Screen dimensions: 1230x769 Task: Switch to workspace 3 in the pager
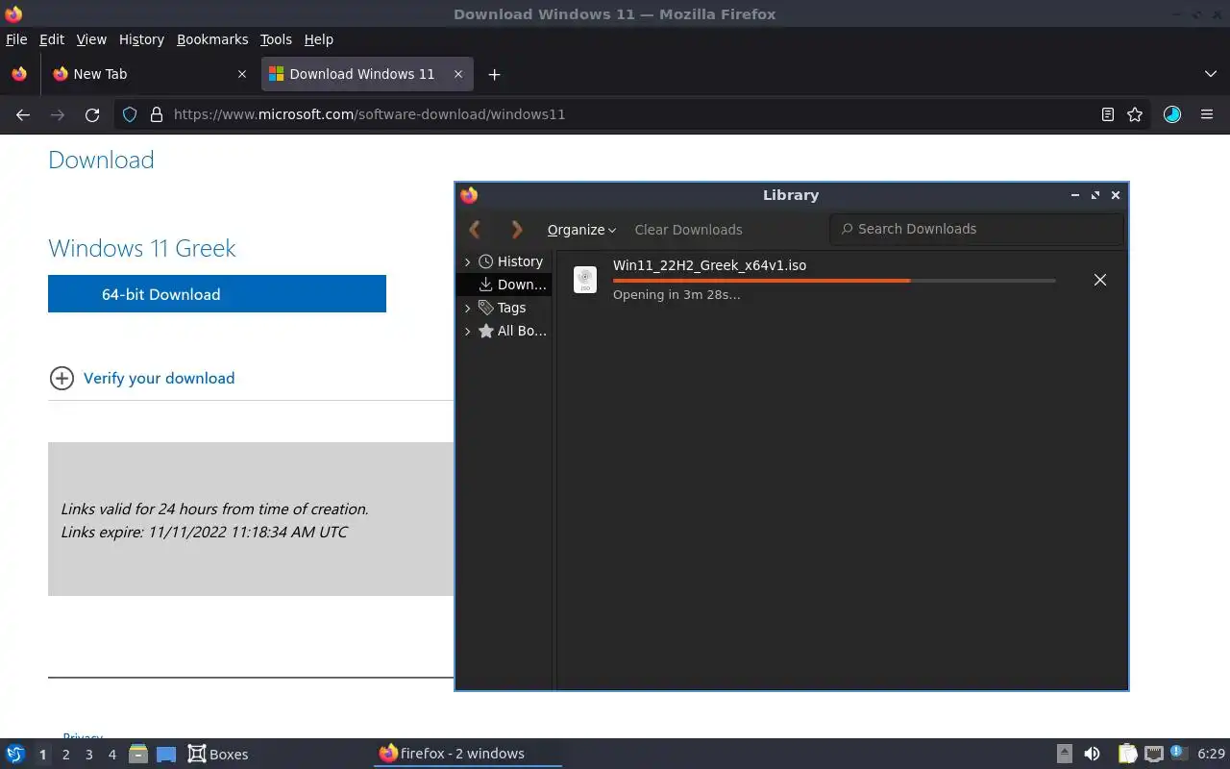[x=88, y=755]
